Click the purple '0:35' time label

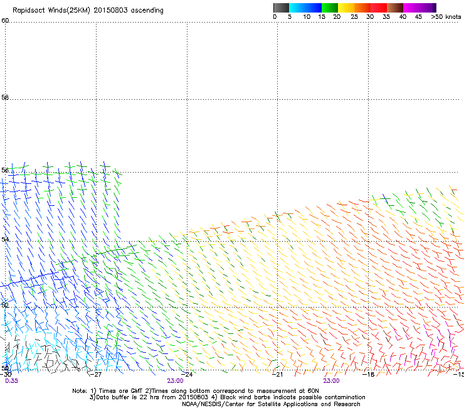click(11, 381)
